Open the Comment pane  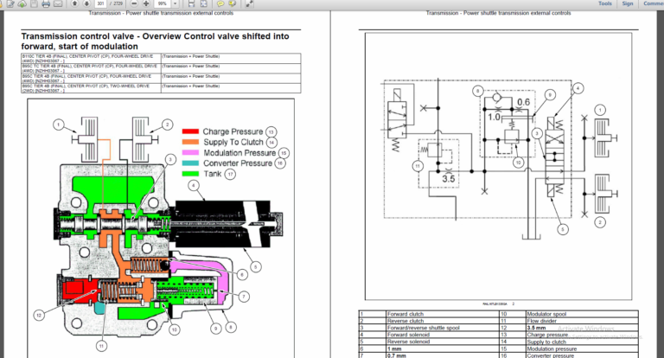[653, 3]
